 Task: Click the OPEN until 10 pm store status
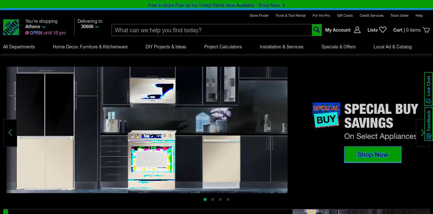[x=46, y=33]
